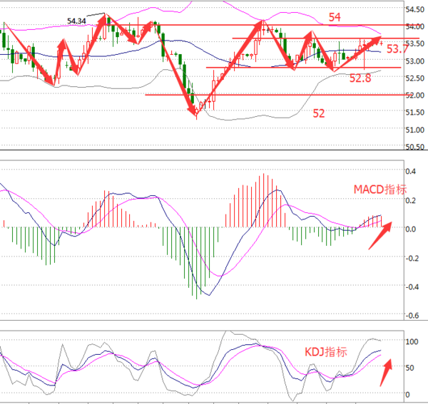This screenshot has height=404, width=428.
Task: Click the -0.2 MACD axis value
Action: click(x=412, y=258)
